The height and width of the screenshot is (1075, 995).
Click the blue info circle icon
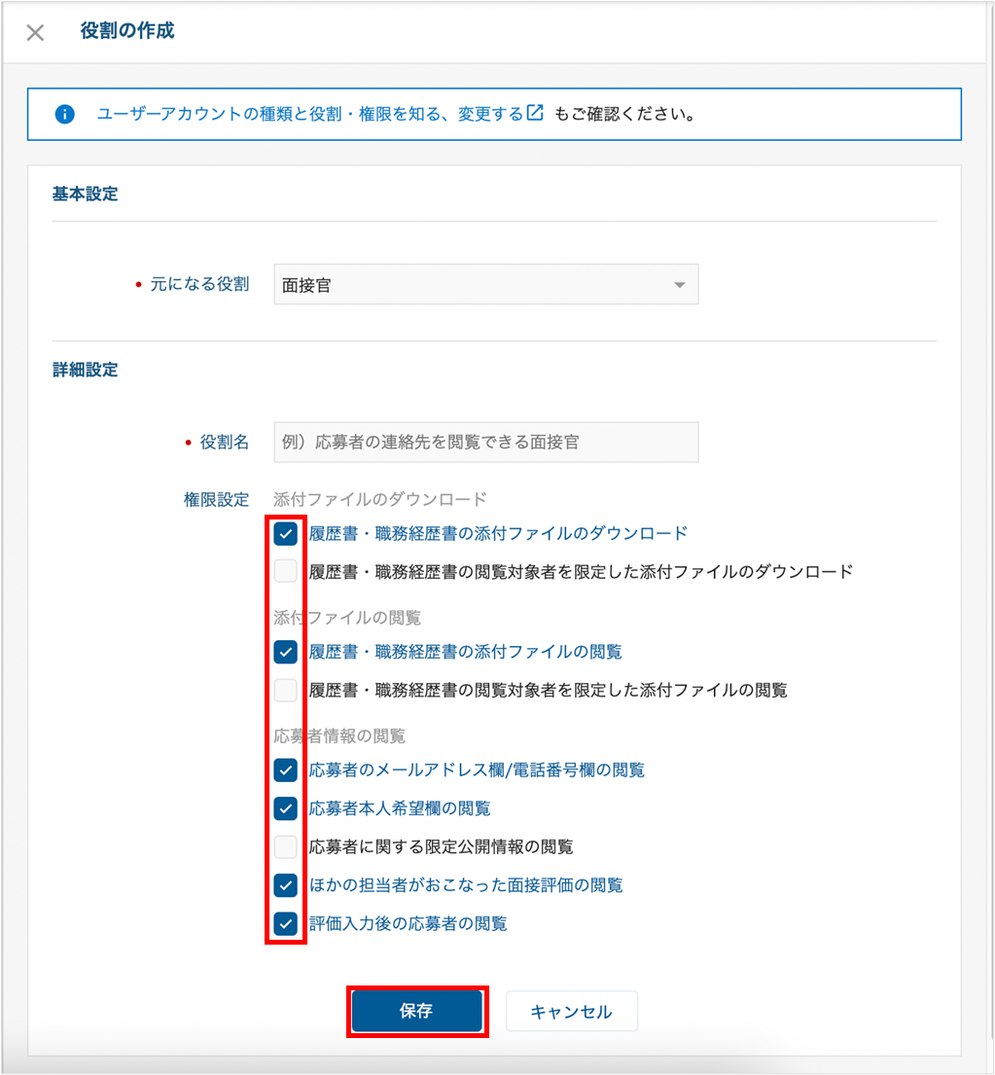[x=64, y=114]
